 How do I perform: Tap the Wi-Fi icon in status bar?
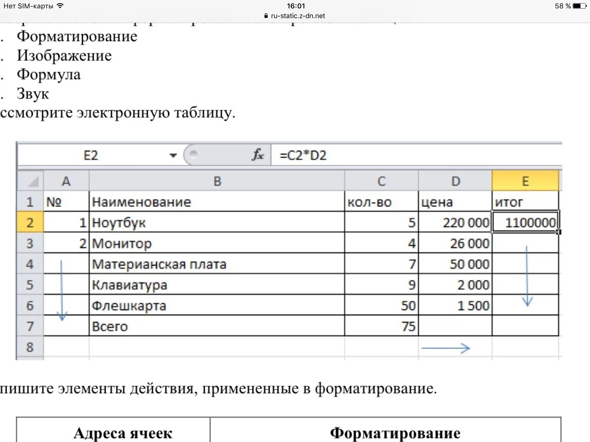coord(60,6)
